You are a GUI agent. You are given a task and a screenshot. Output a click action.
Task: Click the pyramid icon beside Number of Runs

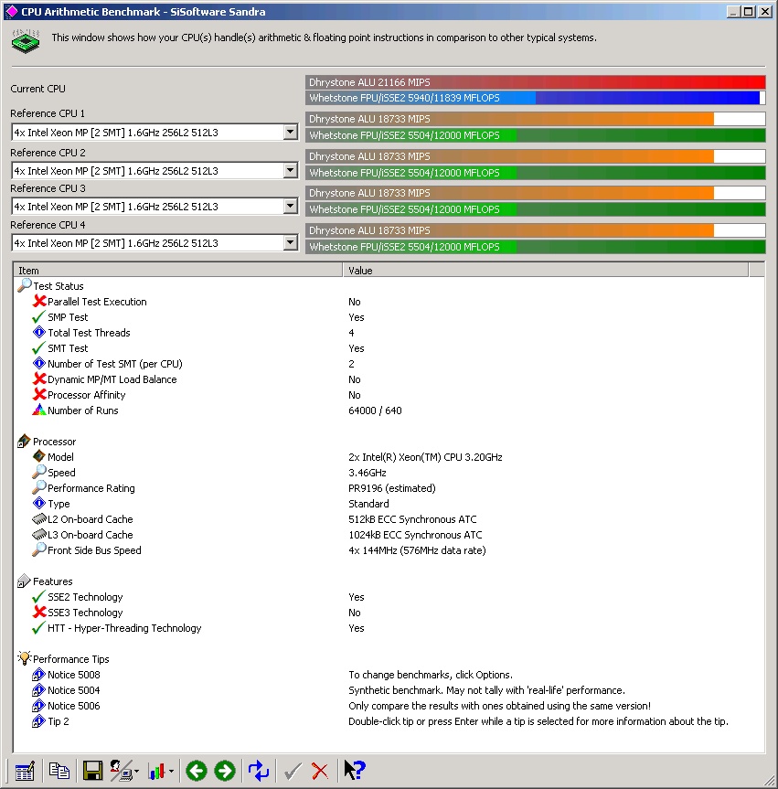pos(38,410)
